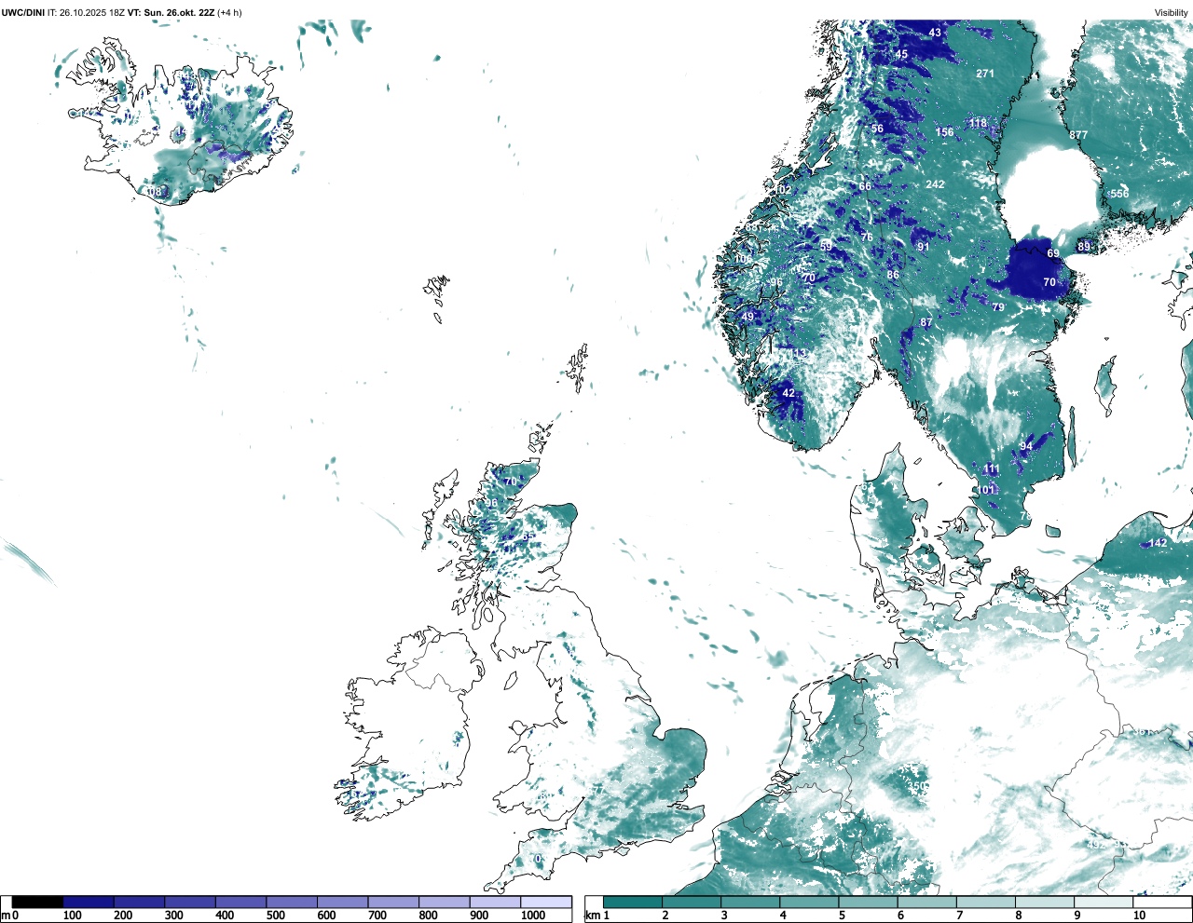Pick the swatch between 5 and 6 km
Image resolution: width=1193 pixels, height=923 pixels.
tap(870, 902)
